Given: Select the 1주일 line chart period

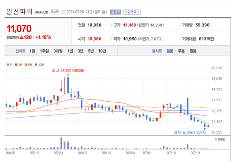Looking at the screenshot, I should coord(44,51).
